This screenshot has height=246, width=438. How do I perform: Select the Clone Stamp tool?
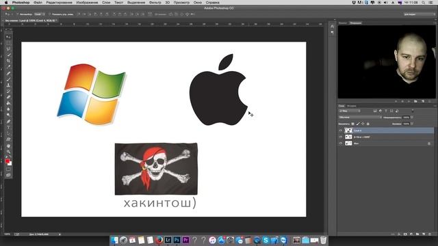coord(8,85)
